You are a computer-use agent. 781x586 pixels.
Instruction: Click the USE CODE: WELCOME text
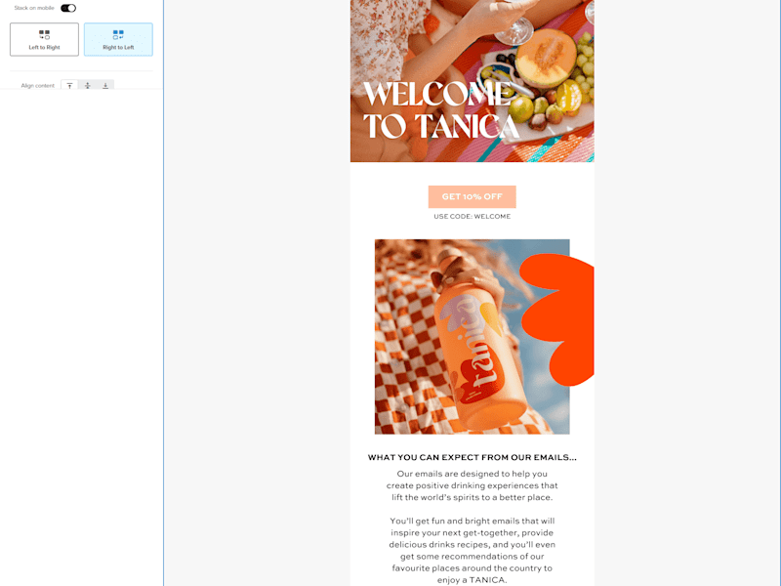point(473,216)
